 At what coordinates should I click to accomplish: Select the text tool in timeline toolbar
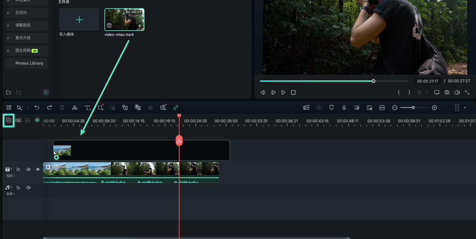87,108
